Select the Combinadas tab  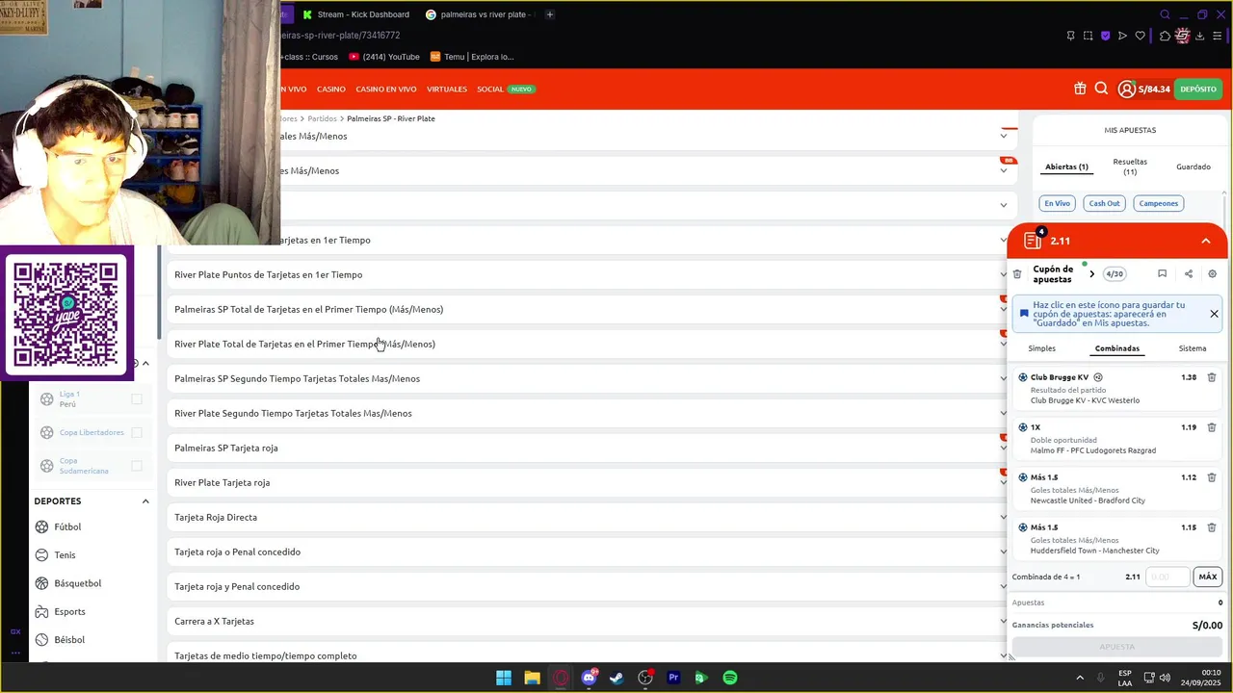coord(1117,348)
